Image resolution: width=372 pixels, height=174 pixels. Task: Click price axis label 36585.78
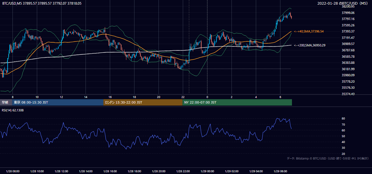tap(348, 57)
